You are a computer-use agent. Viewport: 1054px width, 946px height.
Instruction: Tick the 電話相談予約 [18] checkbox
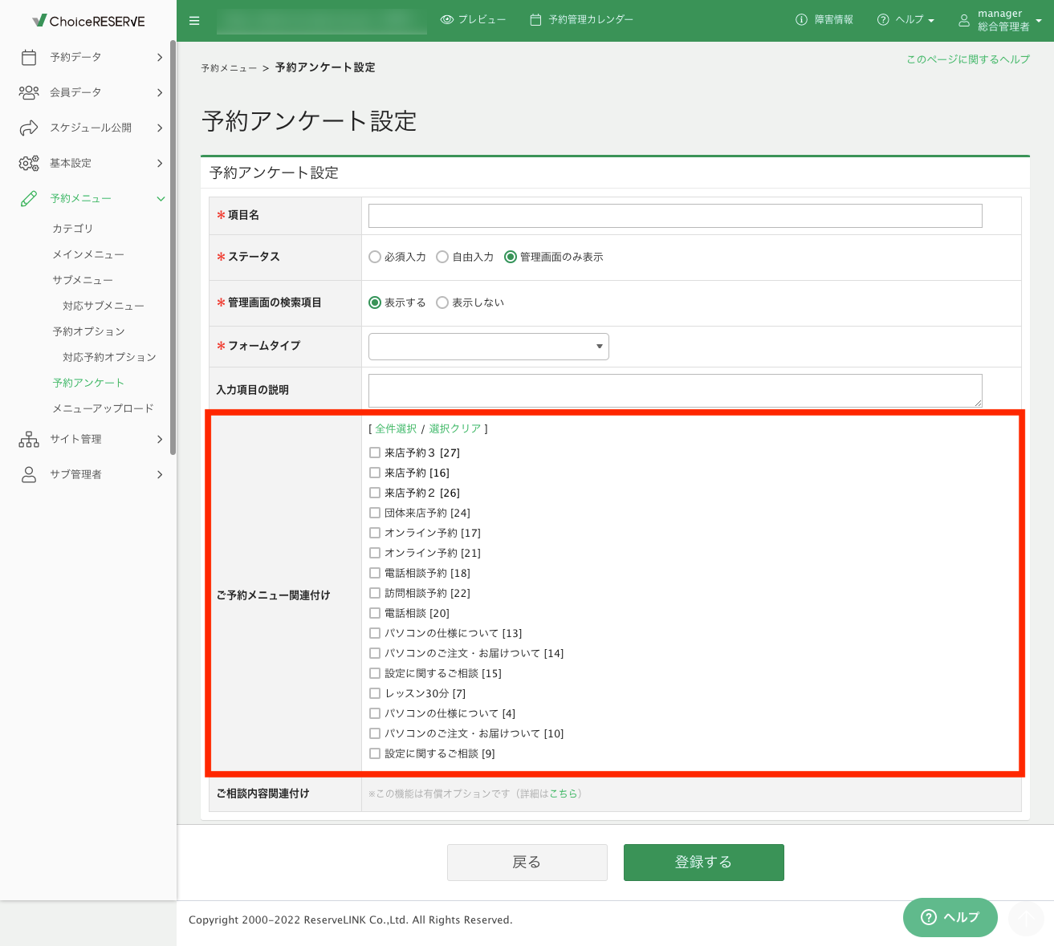pos(375,573)
